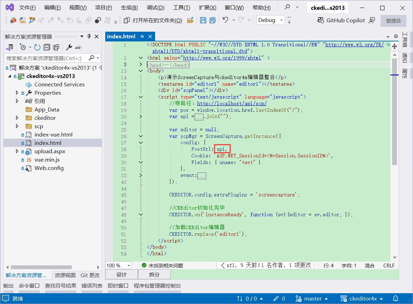
Task: Open the 调试(D) menu
Action: [155, 8]
